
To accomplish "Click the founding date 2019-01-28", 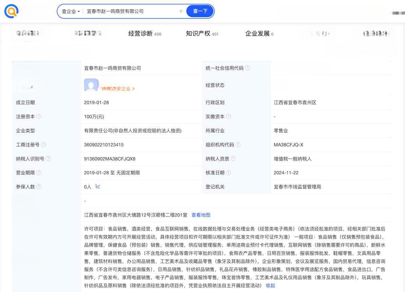I will (96, 103).
